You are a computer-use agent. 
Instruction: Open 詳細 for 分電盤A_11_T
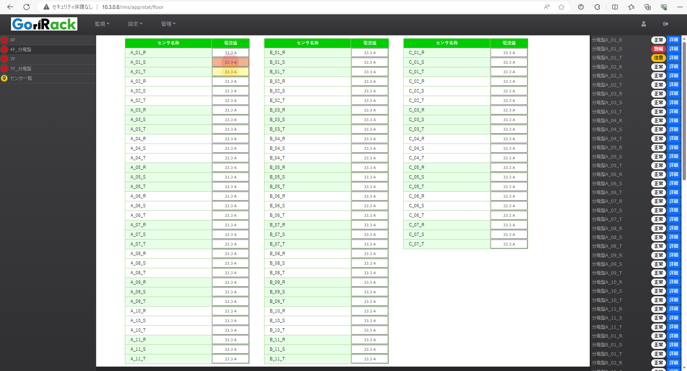(674, 327)
